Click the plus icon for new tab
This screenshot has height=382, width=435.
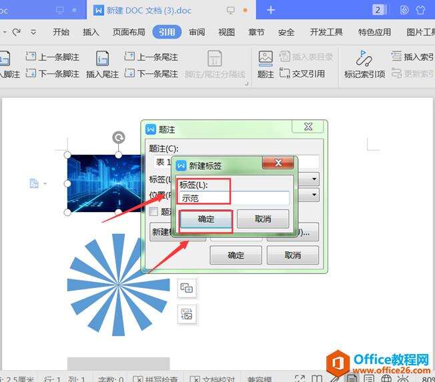[271, 10]
